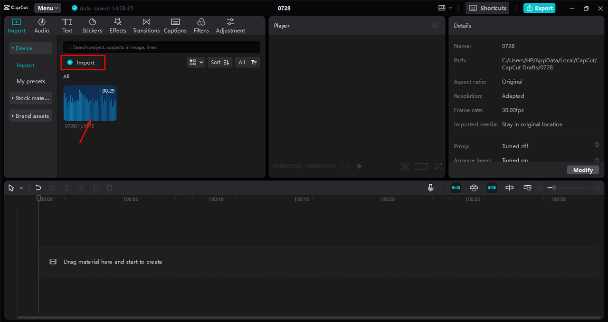Click the timeline ruler at 00:10
This screenshot has height=322, width=608.
(217, 199)
